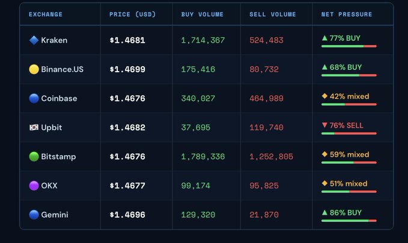The width and height of the screenshot is (408, 243).
Task: Click the 76% SELL label
Action: [x=346, y=126]
